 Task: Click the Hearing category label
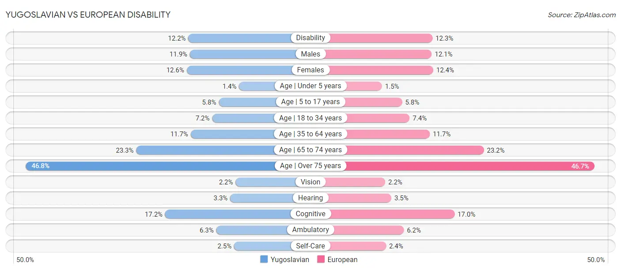(x=310, y=198)
